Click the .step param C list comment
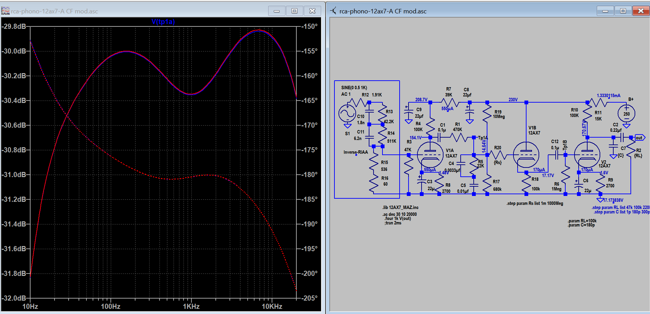The height and width of the screenshot is (314, 650). [622, 212]
